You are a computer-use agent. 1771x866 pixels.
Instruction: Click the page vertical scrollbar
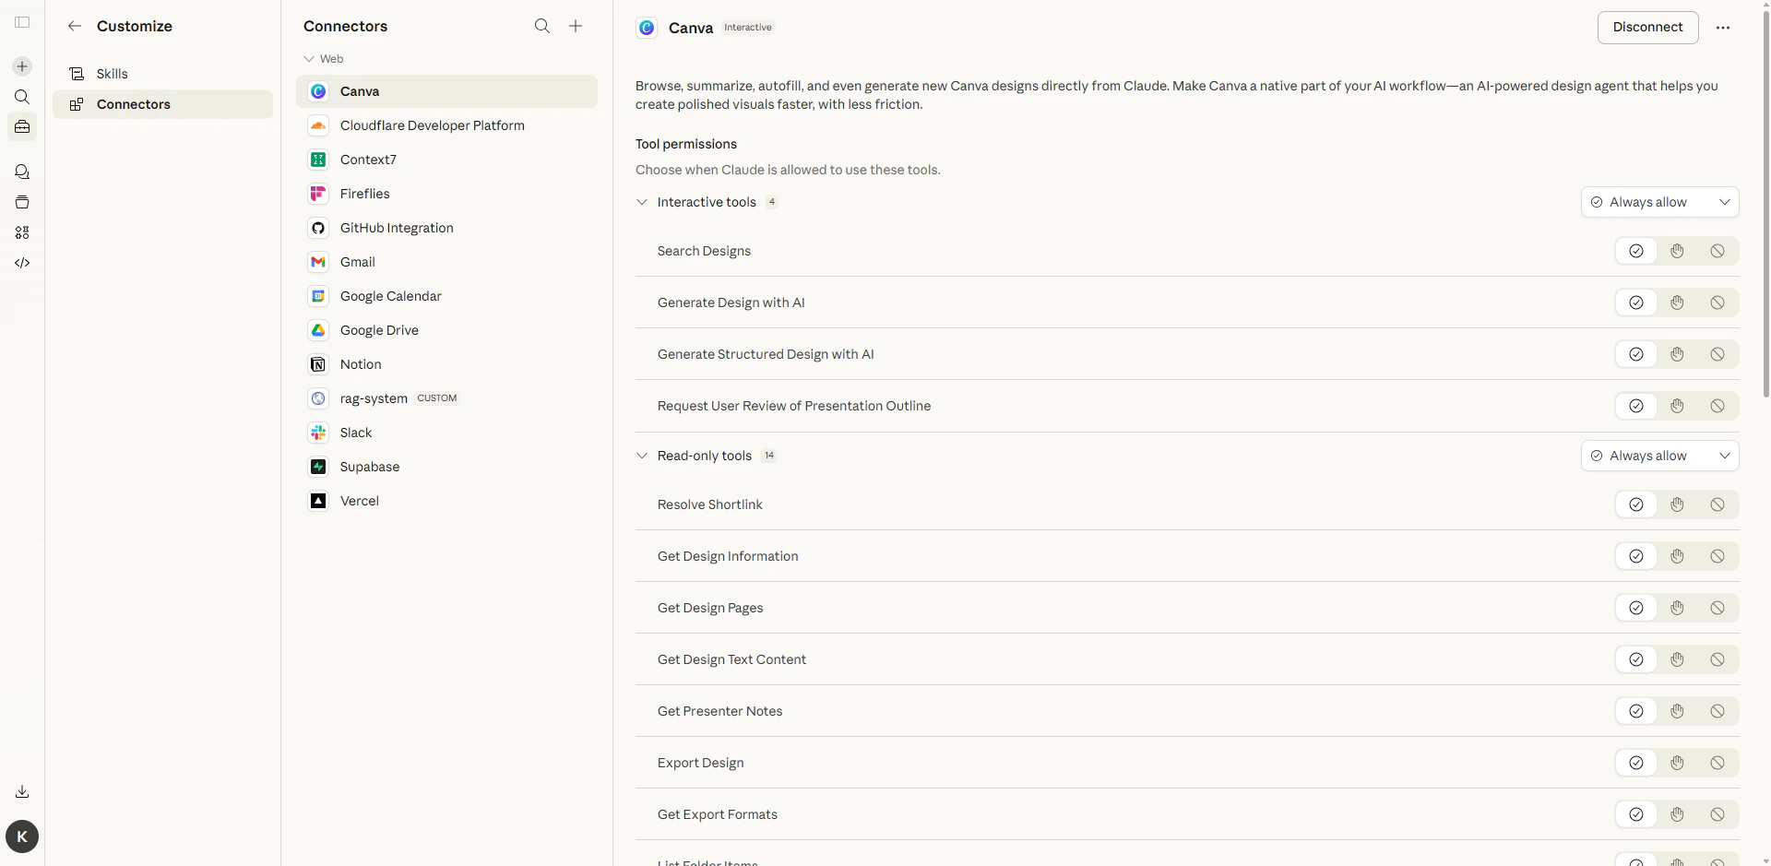(1765, 203)
